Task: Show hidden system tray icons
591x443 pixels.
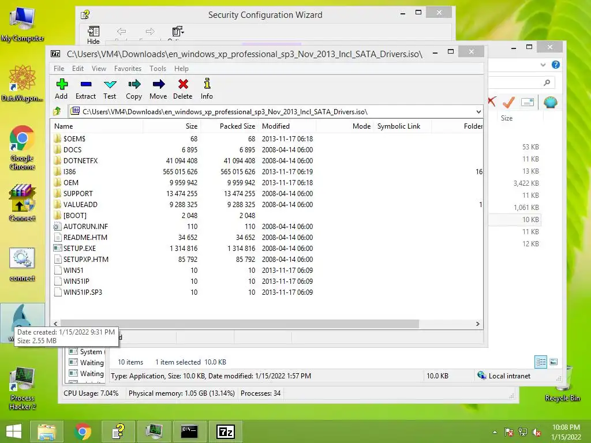Action: click(x=495, y=432)
